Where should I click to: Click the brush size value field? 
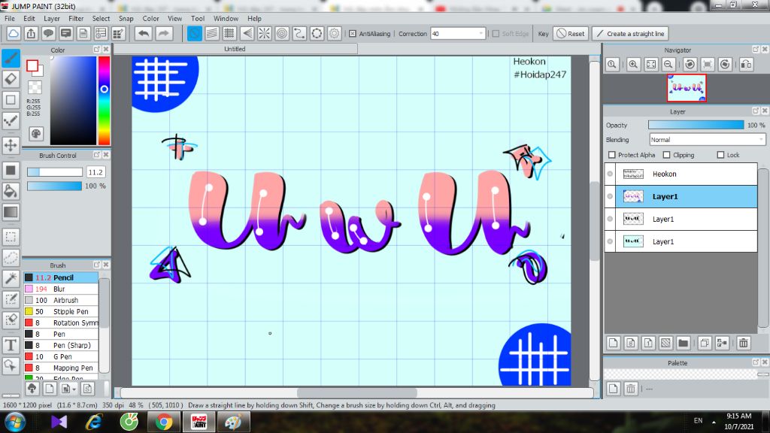(x=95, y=172)
